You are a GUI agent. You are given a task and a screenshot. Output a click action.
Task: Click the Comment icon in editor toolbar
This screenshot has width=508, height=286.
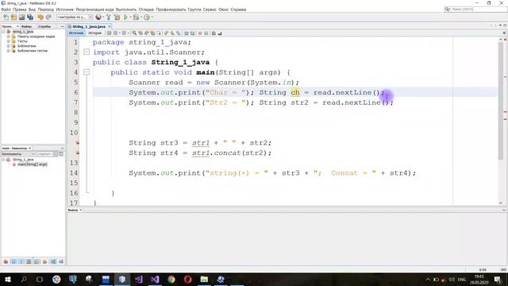click(214, 33)
